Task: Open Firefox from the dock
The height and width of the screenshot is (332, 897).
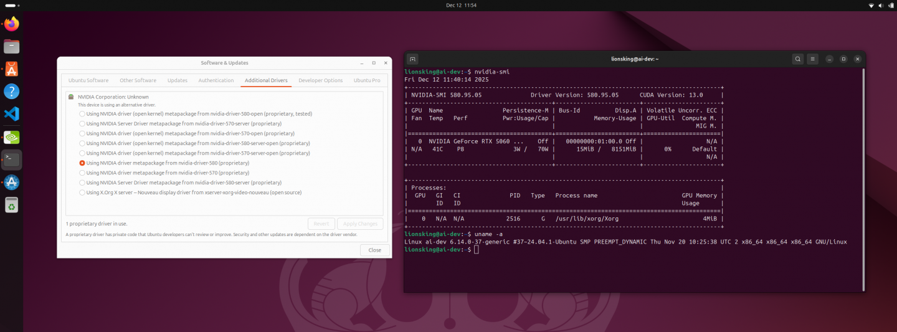Action: coord(12,24)
